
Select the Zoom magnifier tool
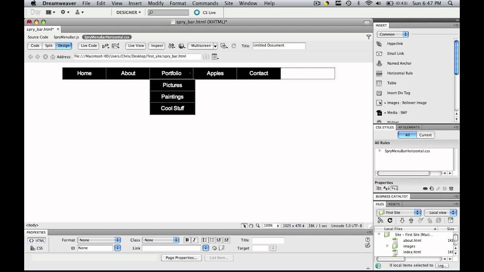258,226
